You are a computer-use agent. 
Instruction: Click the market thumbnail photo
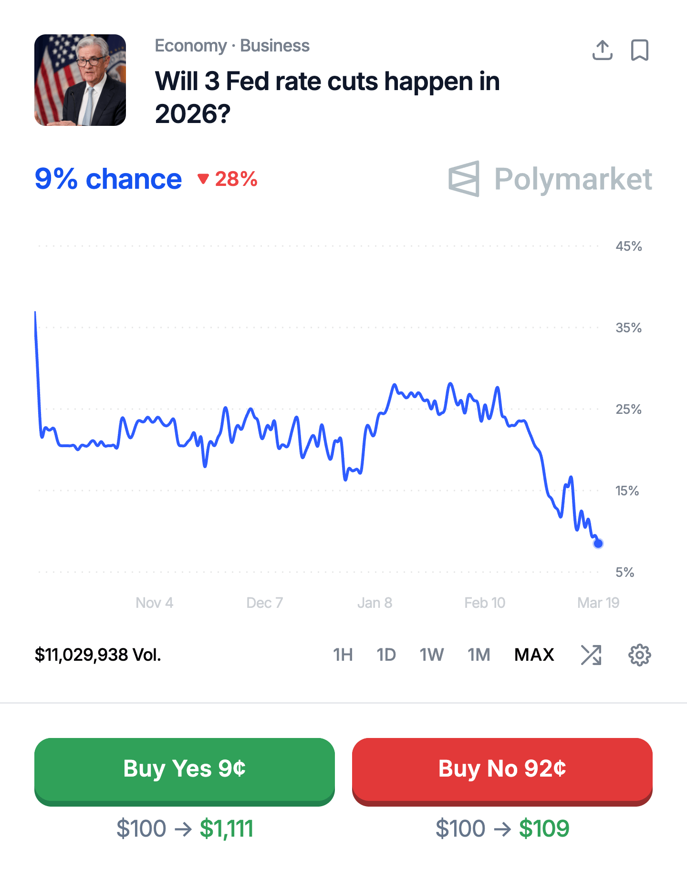click(x=80, y=80)
